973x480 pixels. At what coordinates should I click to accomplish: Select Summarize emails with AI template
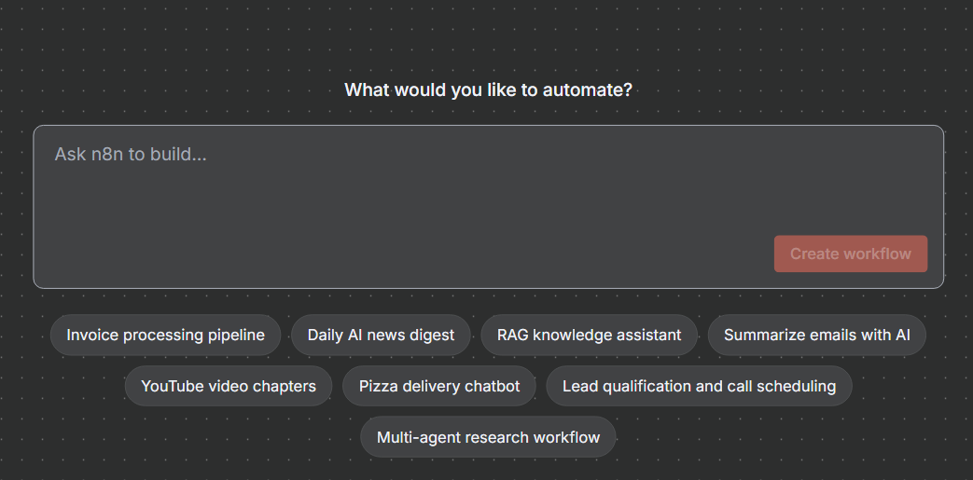(x=816, y=335)
